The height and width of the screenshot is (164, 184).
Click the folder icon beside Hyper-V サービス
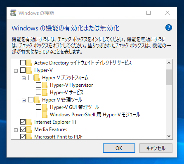point(45,92)
